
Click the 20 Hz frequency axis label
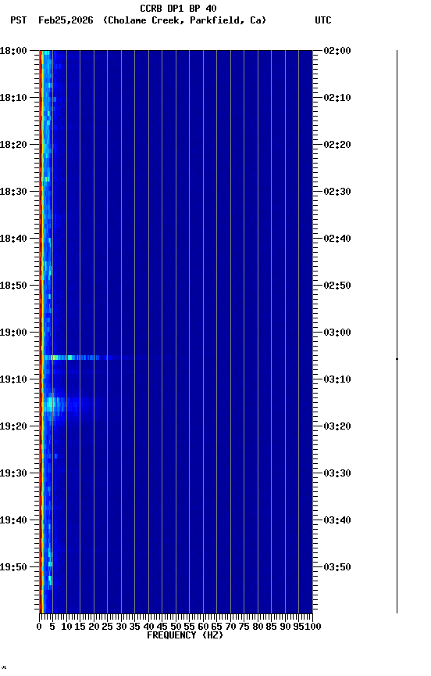coord(94,627)
